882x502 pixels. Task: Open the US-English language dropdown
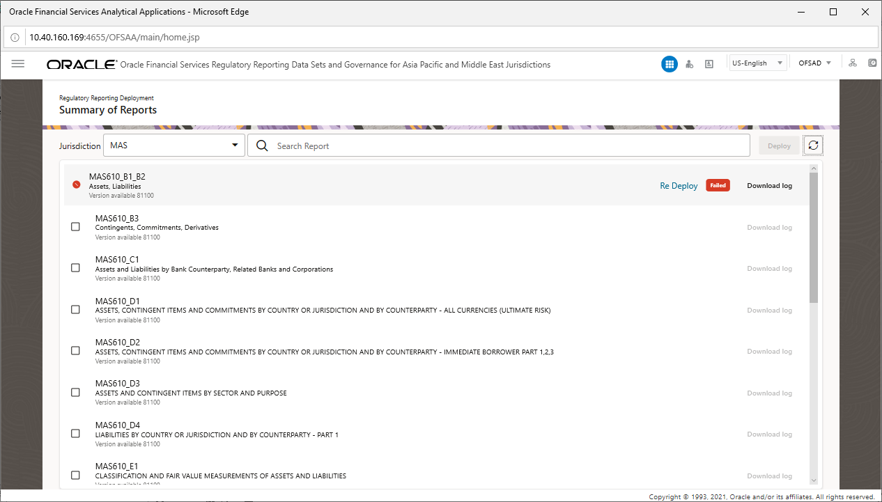point(757,63)
